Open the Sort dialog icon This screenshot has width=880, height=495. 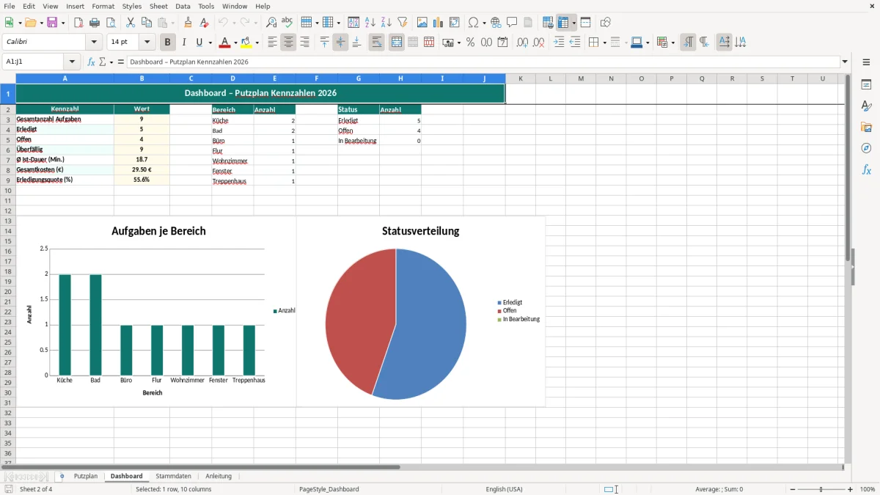pyautogui.click(x=354, y=23)
